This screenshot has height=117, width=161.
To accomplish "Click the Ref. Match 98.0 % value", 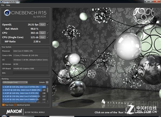I will point(34,29).
